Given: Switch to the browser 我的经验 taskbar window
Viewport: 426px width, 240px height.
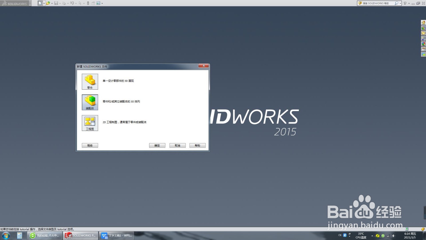Looking at the screenshot, I should pyautogui.click(x=44, y=235).
